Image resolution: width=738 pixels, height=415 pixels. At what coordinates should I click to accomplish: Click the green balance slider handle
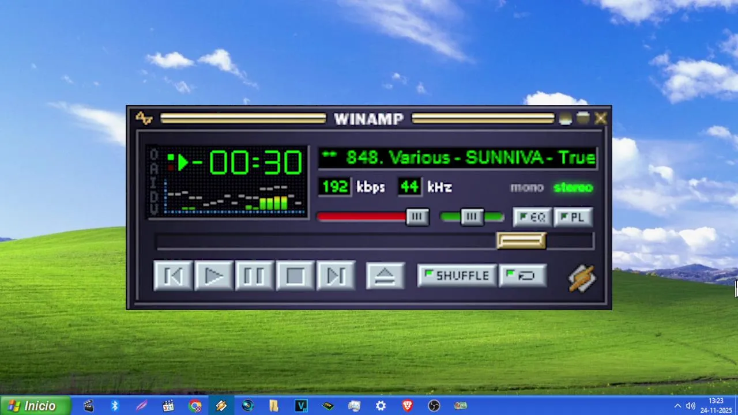(x=472, y=217)
